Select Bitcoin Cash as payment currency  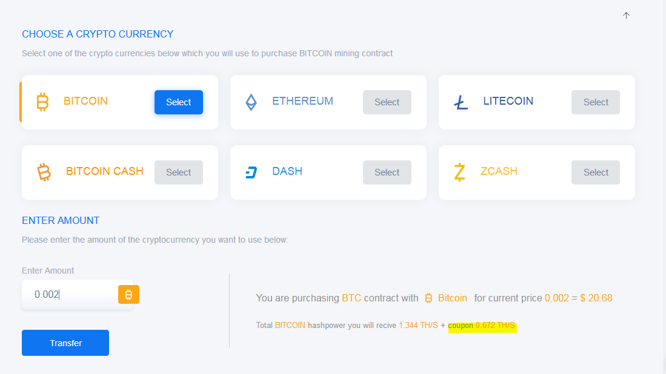(x=178, y=172)
